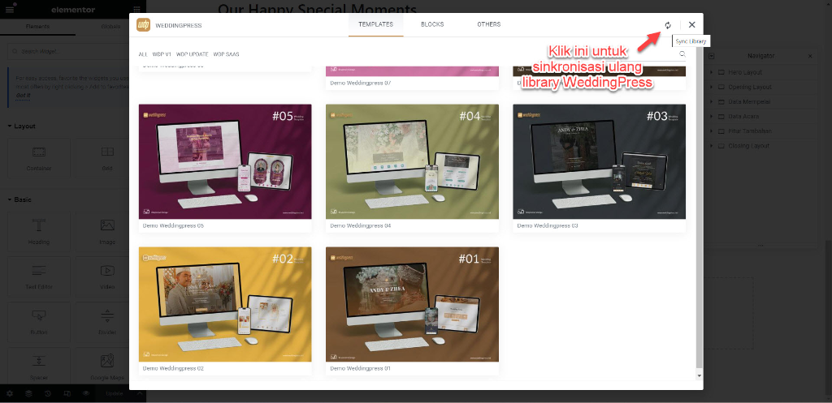Select the Google Maps widget

coord(107,366)
